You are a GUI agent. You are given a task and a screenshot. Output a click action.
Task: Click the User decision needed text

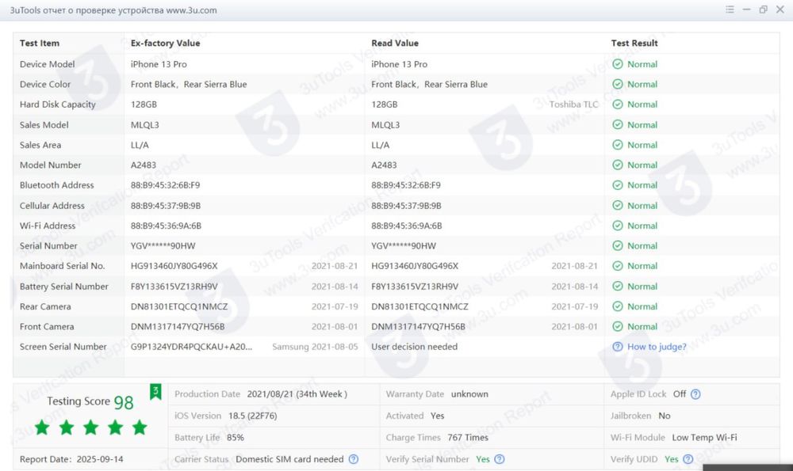[414, 347]
